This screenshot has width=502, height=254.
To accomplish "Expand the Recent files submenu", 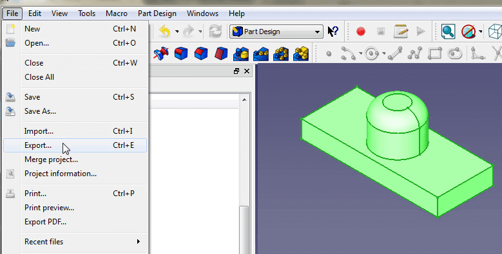I will (84, 242).
